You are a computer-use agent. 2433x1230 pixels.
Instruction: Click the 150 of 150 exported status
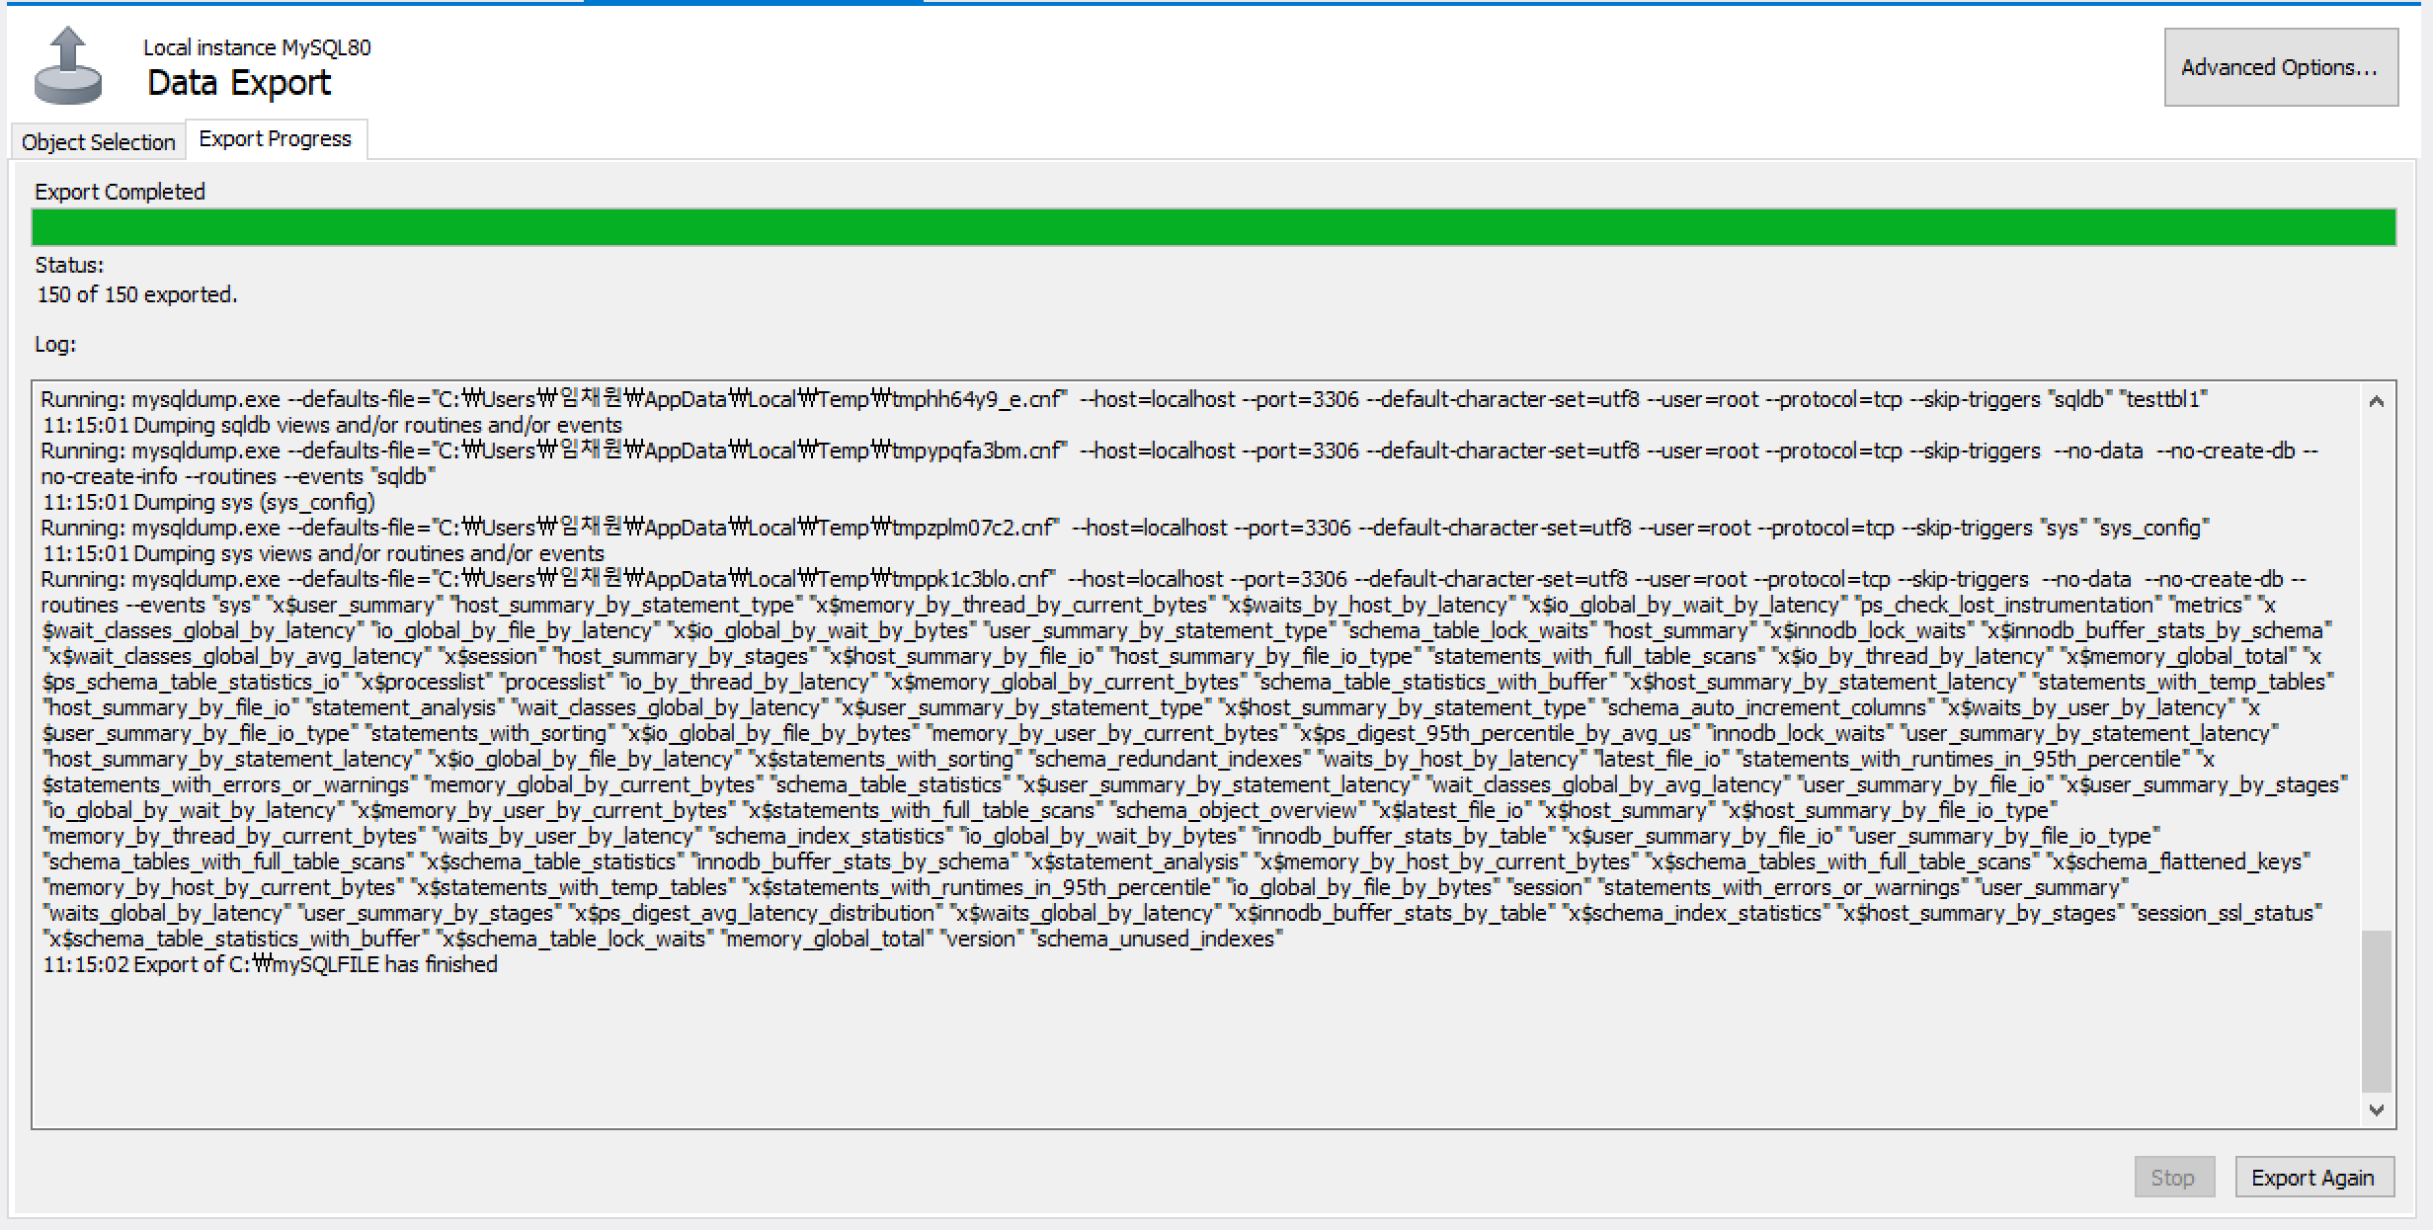(136, 294)
